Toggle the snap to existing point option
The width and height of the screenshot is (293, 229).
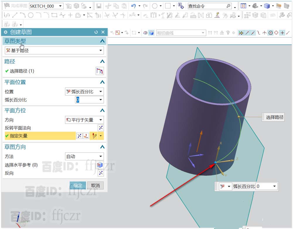pos(282,33)
